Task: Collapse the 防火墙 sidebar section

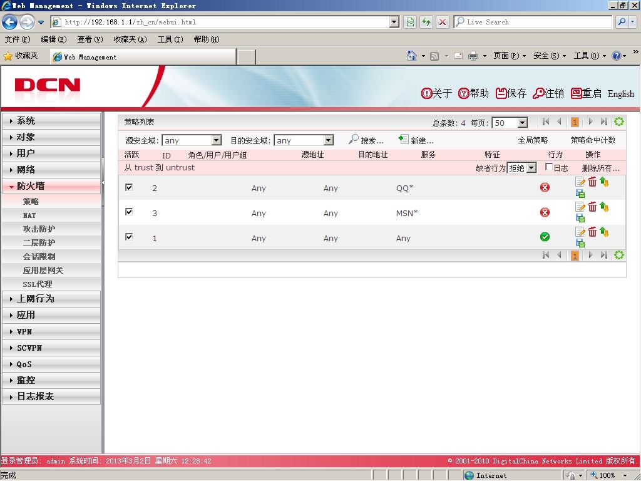Action: (51, 186)
